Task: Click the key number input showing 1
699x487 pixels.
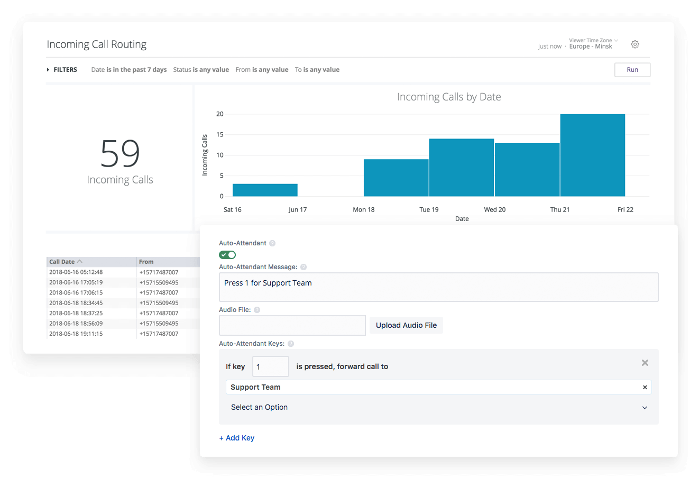Action: point(270,366)
